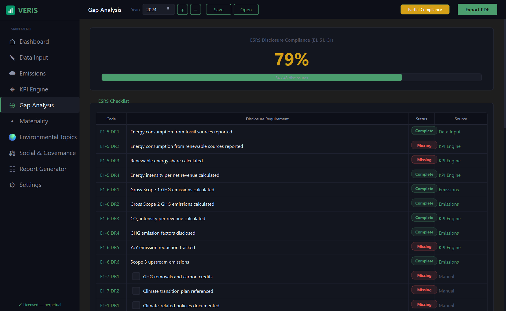Click KPI Engine source link for E1-6 DR5
The image size is (506, 311).
(450, 247)
